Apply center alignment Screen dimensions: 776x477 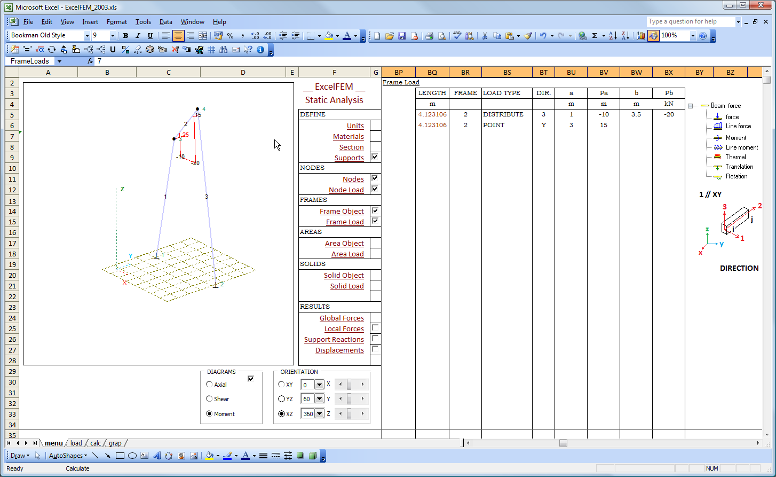point(178,36)
